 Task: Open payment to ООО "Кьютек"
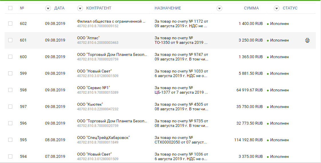tap(90, 104)
